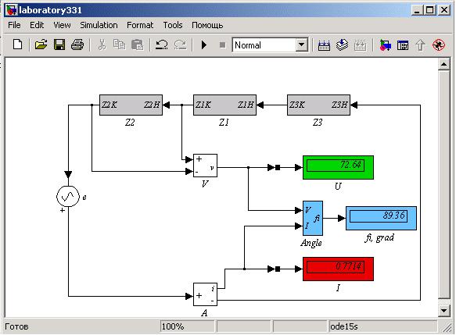This screenshot has width=456, height=335.
Task: Open the Library Browser icon
Action: tap(386, 45)
